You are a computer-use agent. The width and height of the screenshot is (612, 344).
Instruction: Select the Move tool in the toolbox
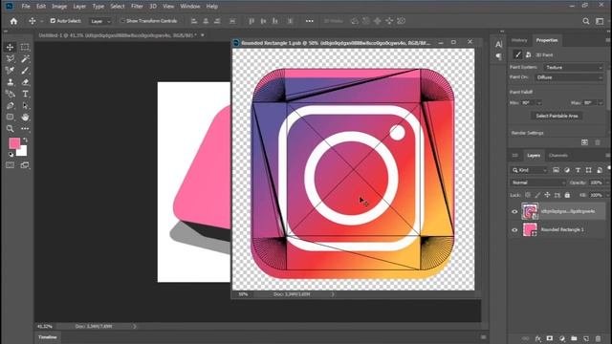point(11,47)
